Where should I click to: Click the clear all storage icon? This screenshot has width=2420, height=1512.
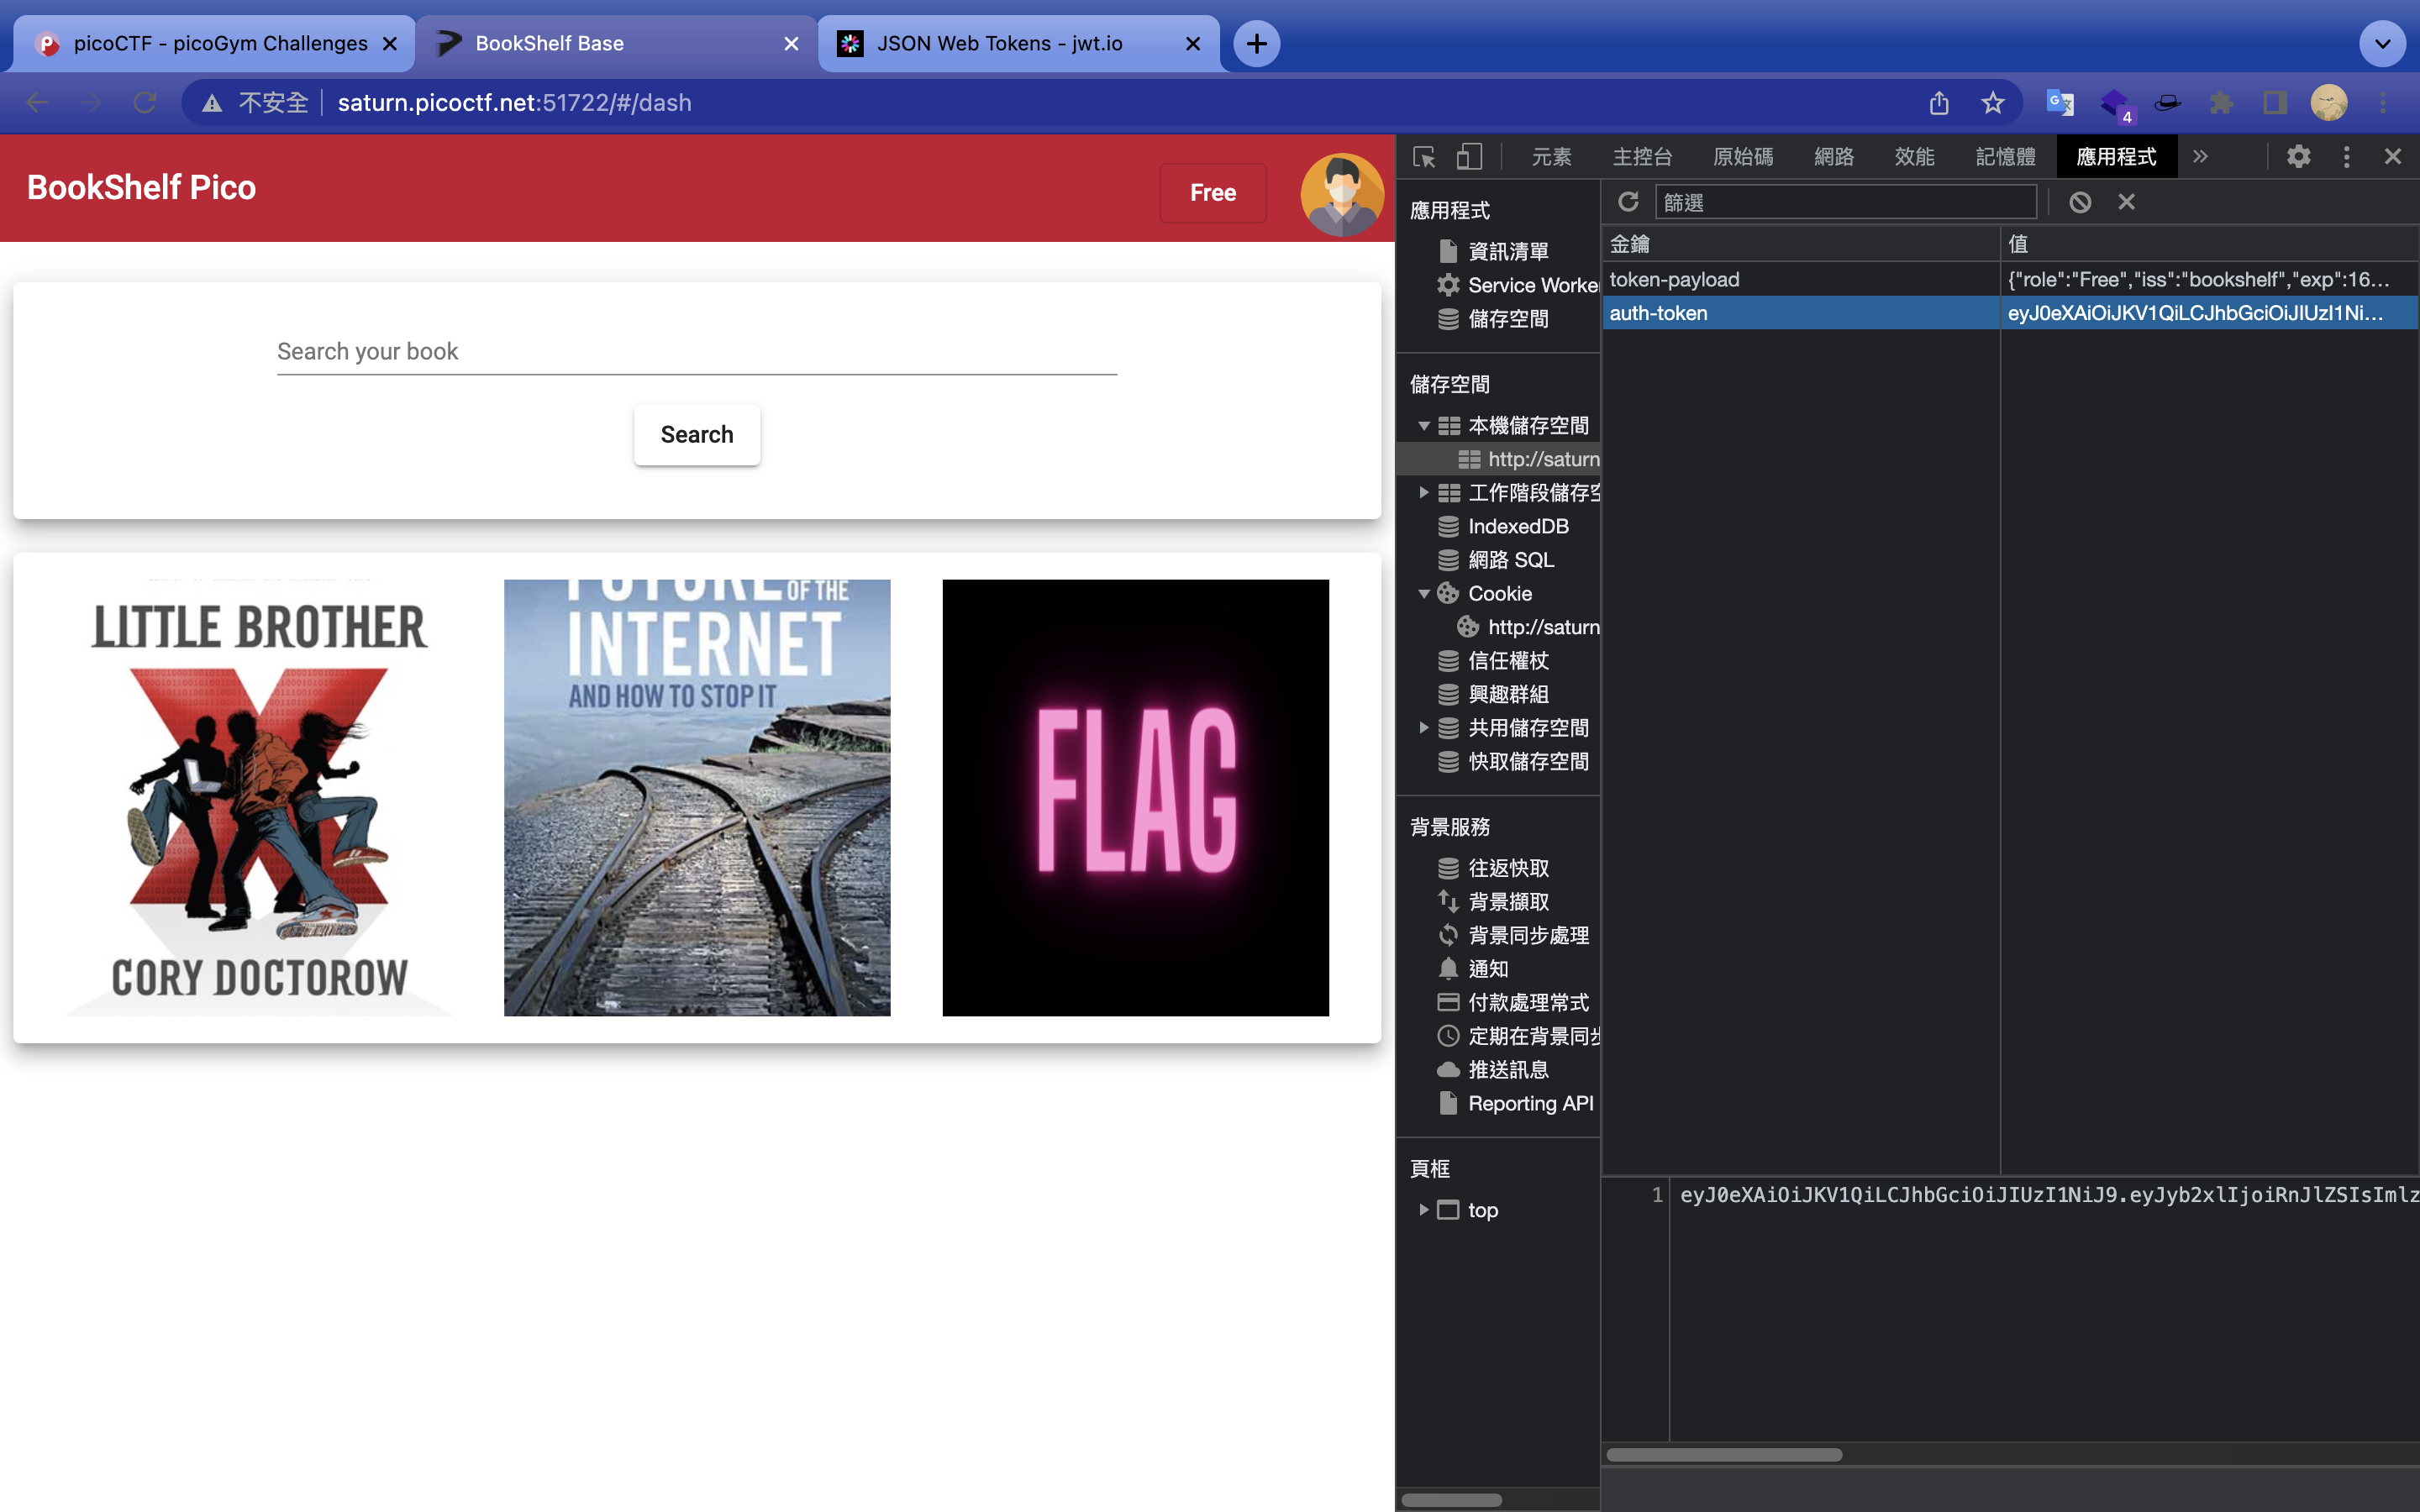[x=2080, y=202]
